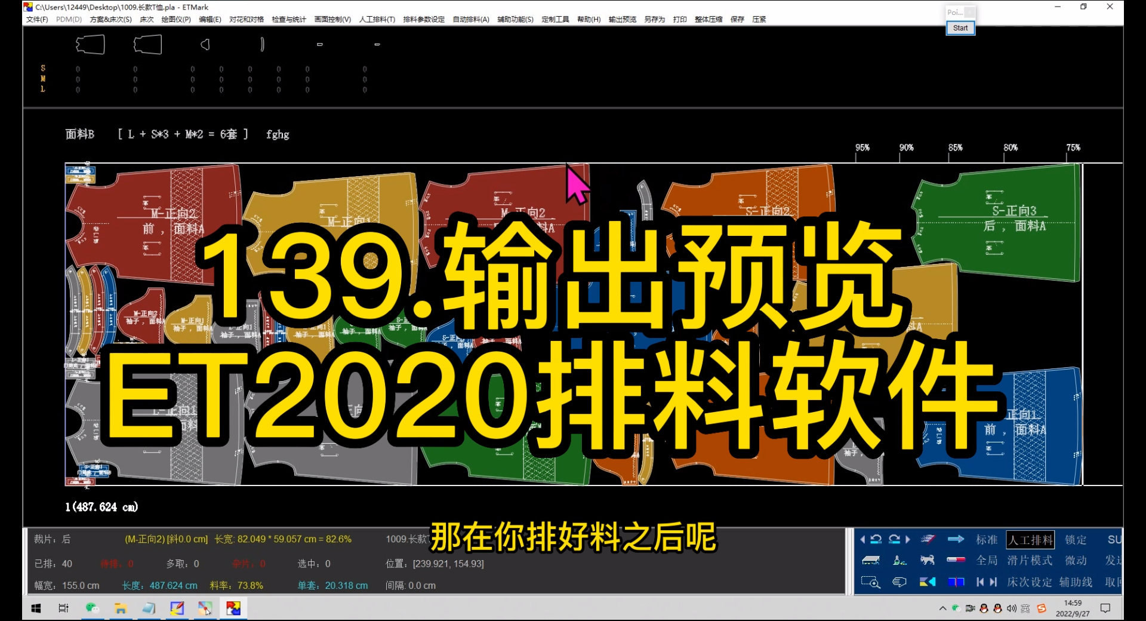The width and height of the screenshot is (1146, 621).
Task: Select the second garment body piece thumbnail
Action: [x=147, y=45]
